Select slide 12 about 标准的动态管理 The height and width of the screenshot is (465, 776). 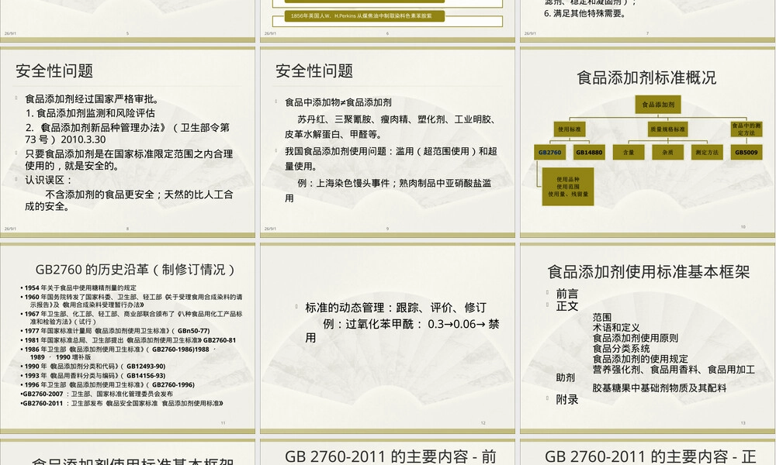387,338
